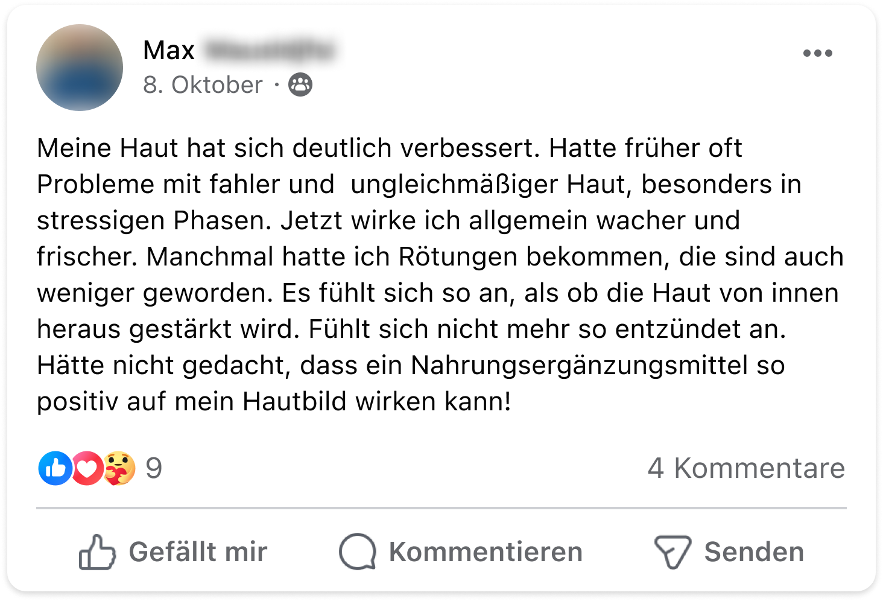Open the three-dot post options menu
This screenshot has width=883, height=601.
pos(817,53)
